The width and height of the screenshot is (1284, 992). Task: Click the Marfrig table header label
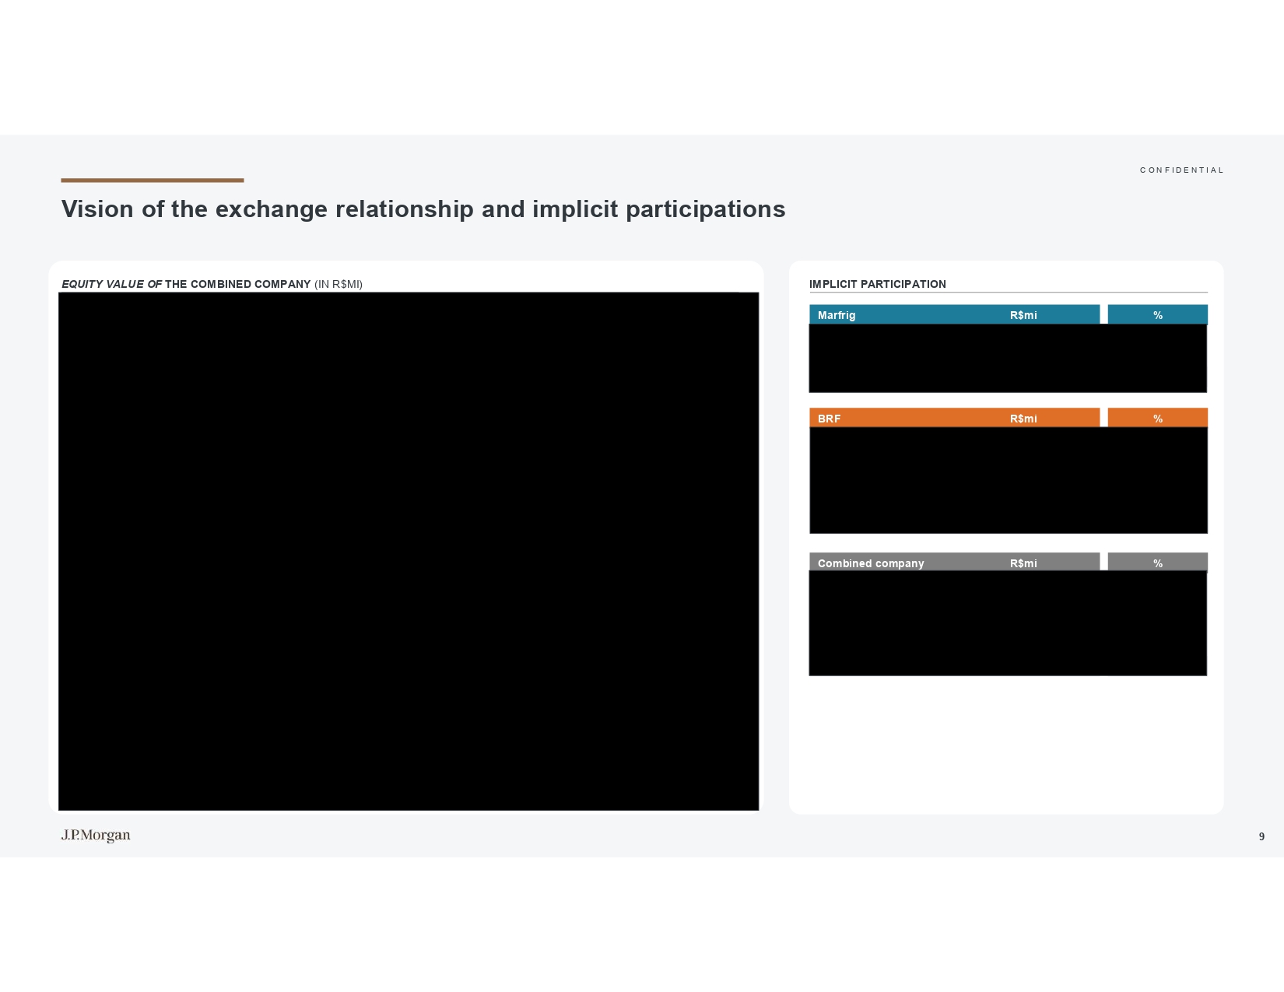tap(837, 315)
